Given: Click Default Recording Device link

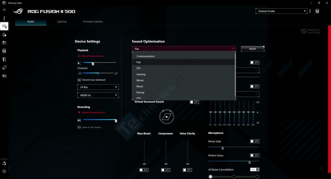Looking at the screenshot, I should (x=93, y=113).
